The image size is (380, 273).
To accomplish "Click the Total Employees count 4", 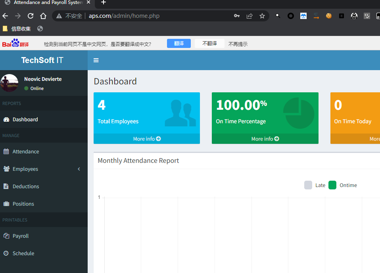I will click(x=102, y=105).
